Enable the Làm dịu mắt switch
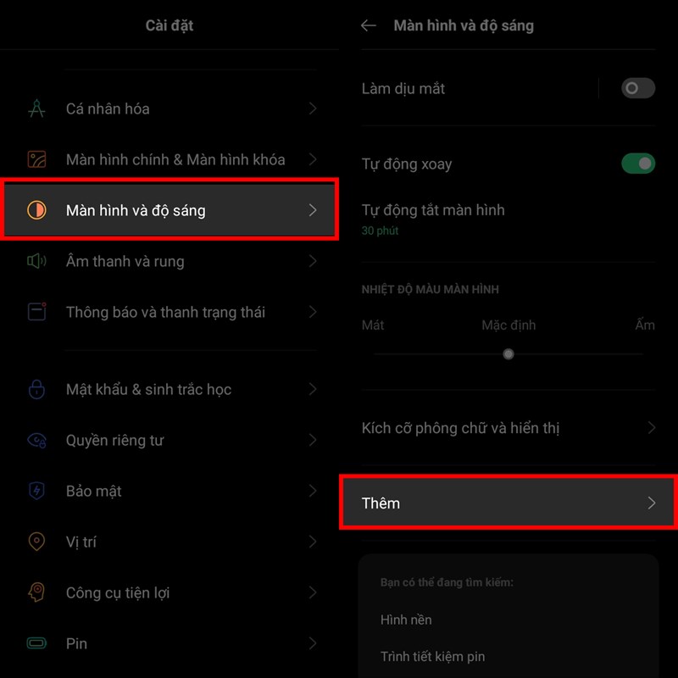Viewport: 678px width, 678px height. click(638, 88)
